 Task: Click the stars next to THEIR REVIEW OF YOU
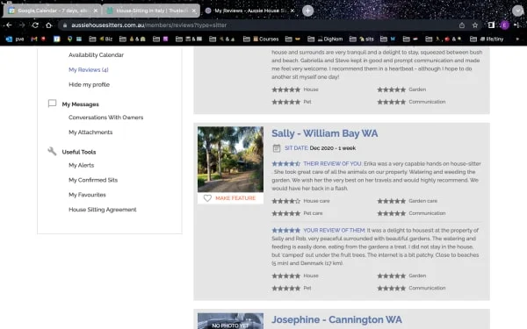pos(285,164)
